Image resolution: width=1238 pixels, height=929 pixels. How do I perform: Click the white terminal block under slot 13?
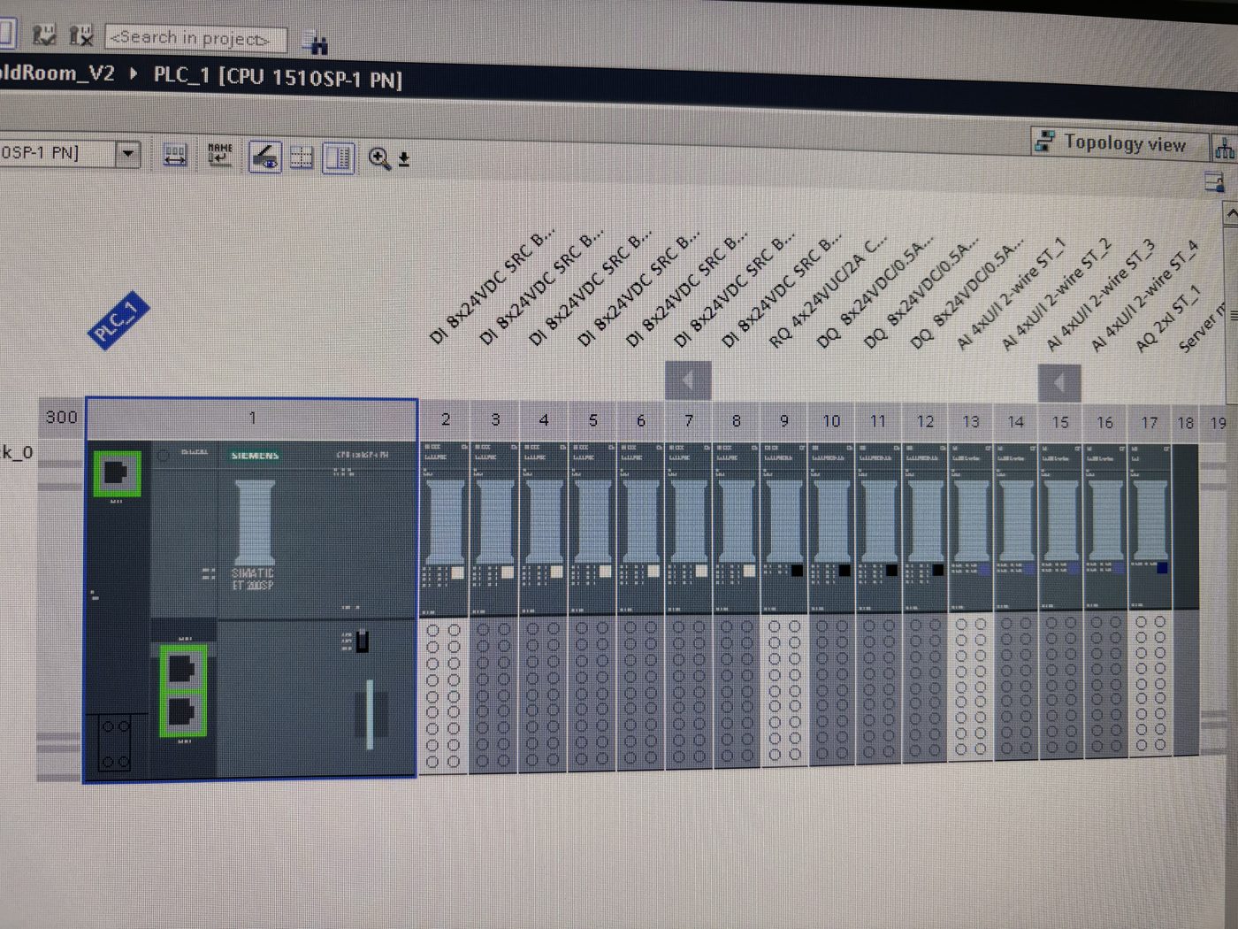[x=971, y=687]
